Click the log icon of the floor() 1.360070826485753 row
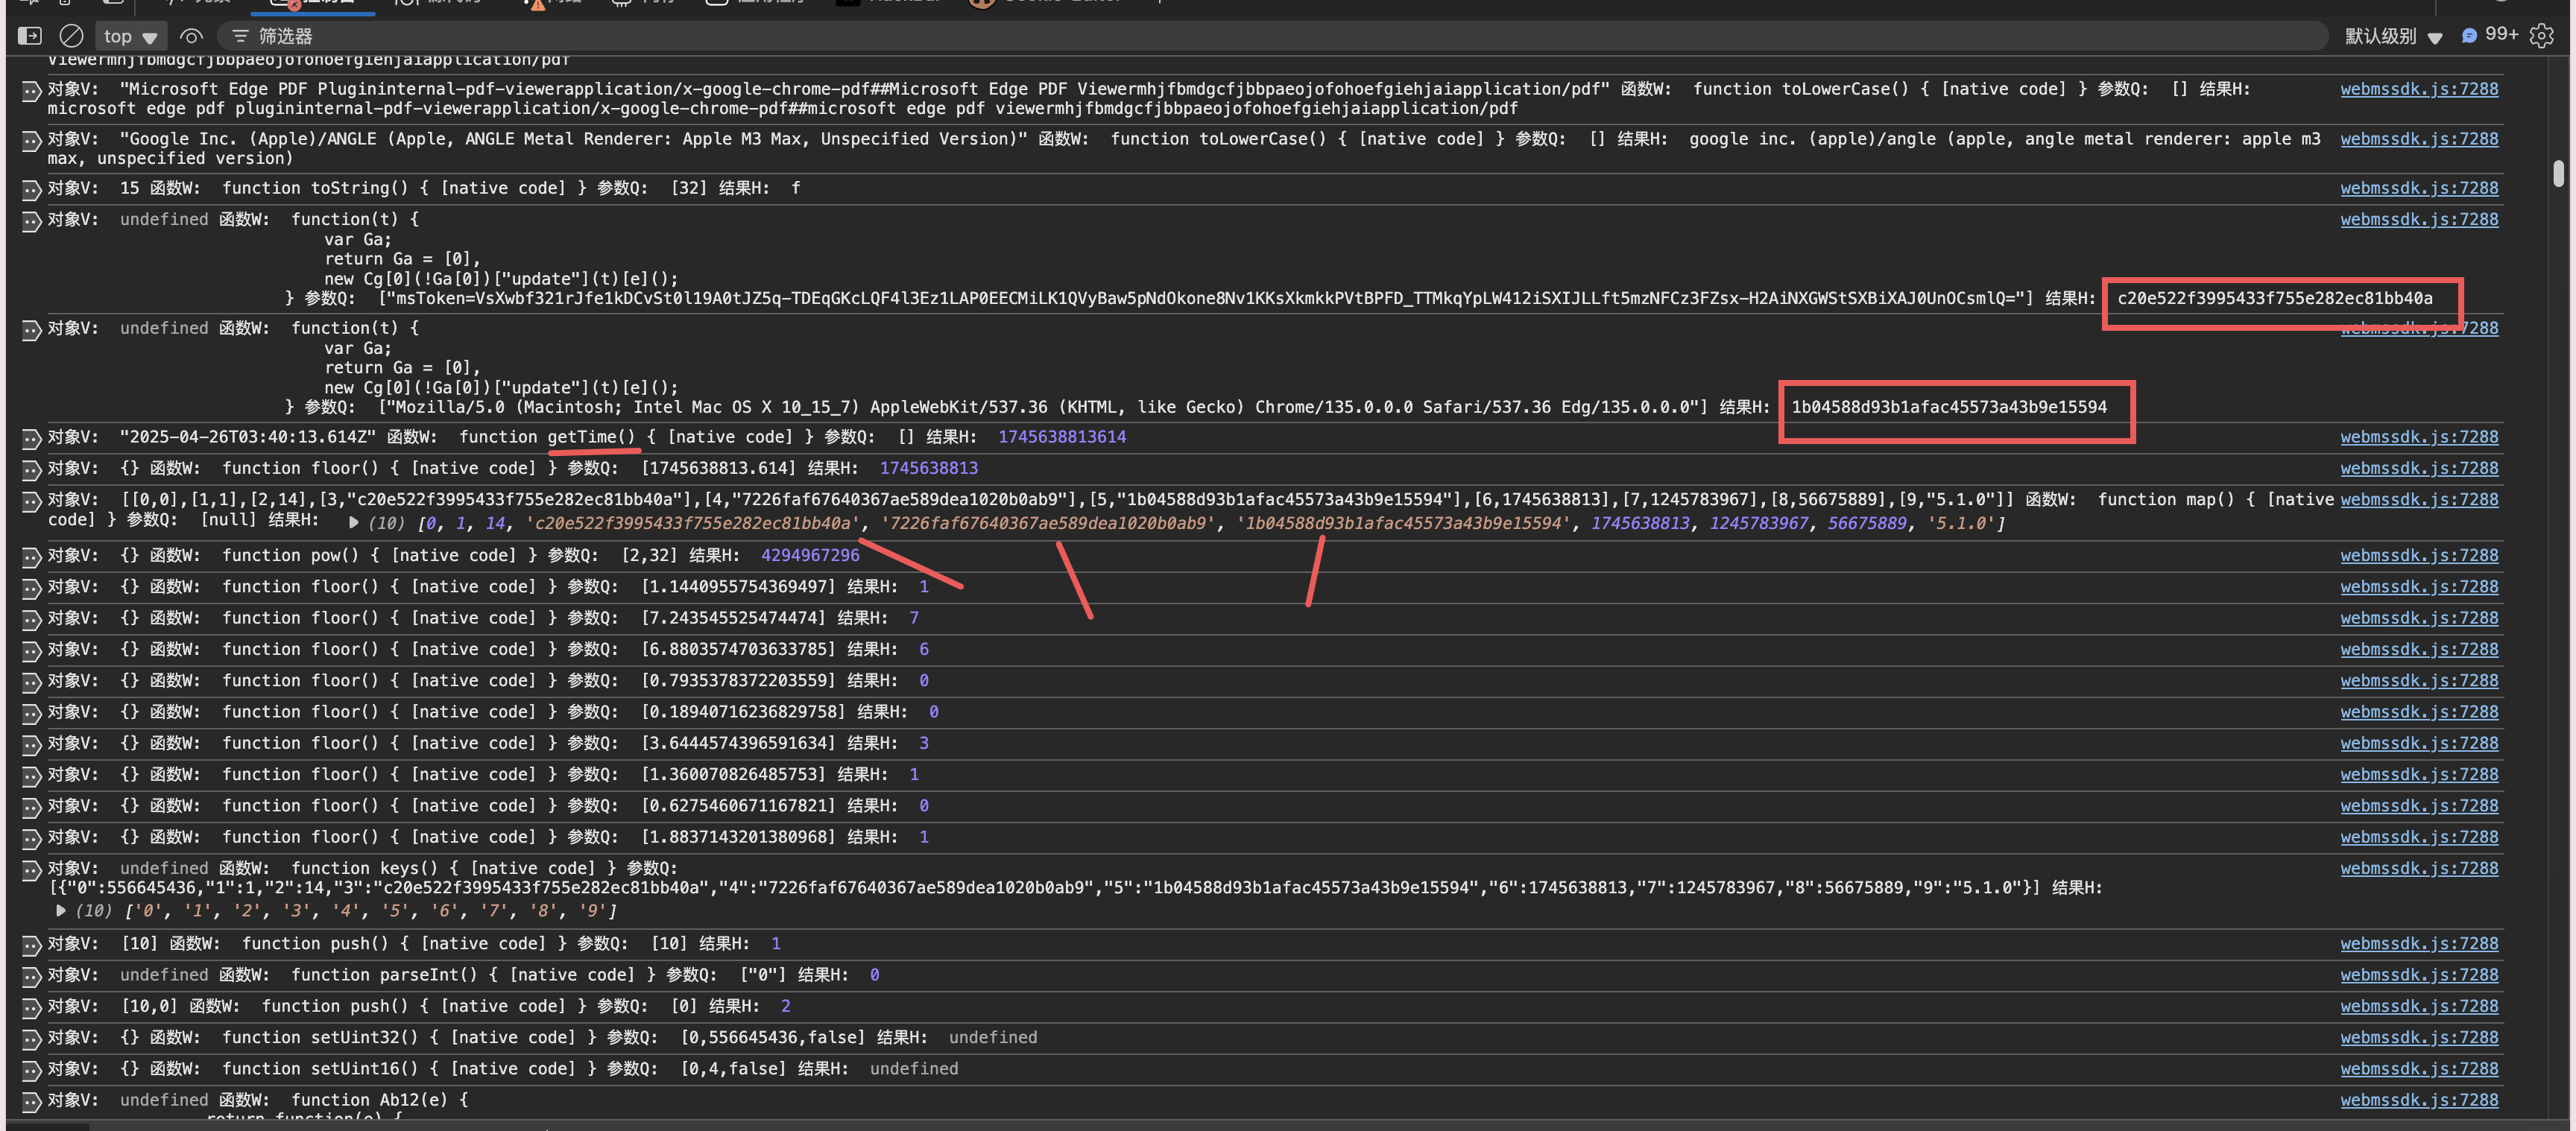The width and height of the screenshot is (2576, 1131). point(31,776)
